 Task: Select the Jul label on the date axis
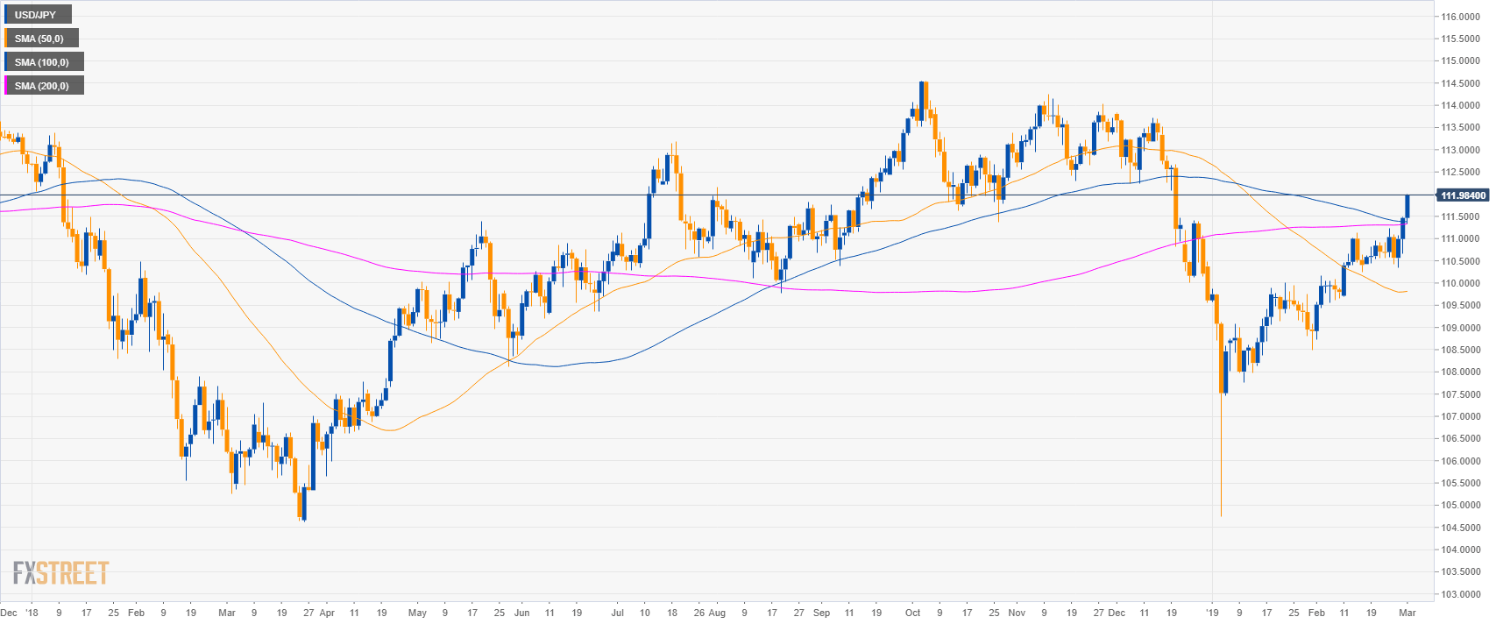617,613
